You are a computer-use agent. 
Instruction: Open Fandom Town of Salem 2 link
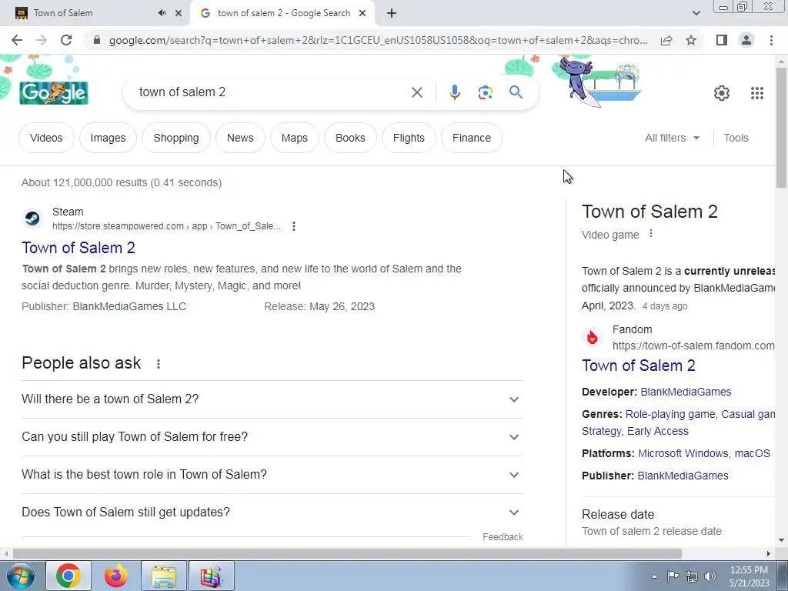pyautogui.click(x=638, y=366)
